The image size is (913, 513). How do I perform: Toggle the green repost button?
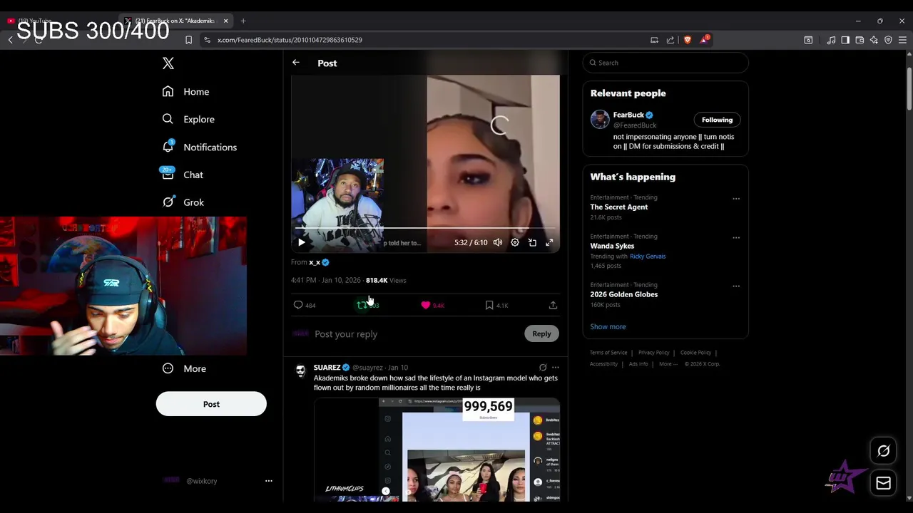[x=362, y=305]
